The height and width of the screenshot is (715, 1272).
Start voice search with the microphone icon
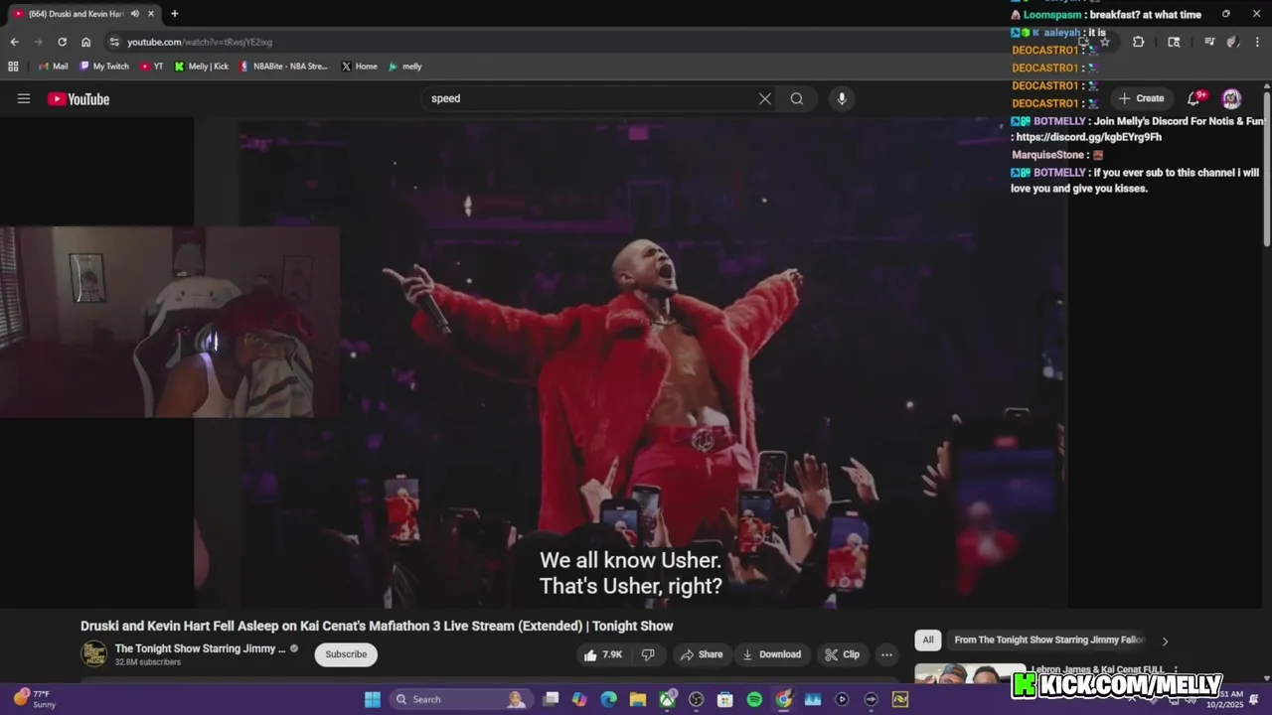842,98
